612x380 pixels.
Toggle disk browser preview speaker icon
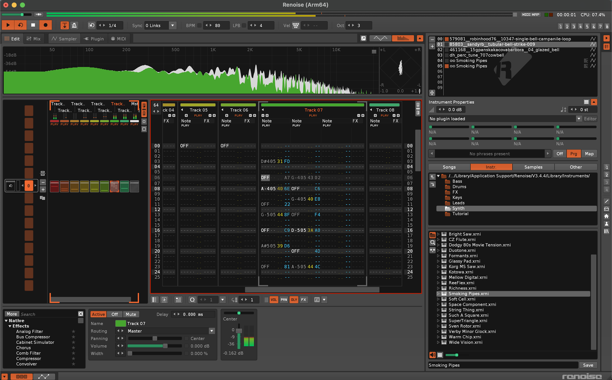[432, 355]
